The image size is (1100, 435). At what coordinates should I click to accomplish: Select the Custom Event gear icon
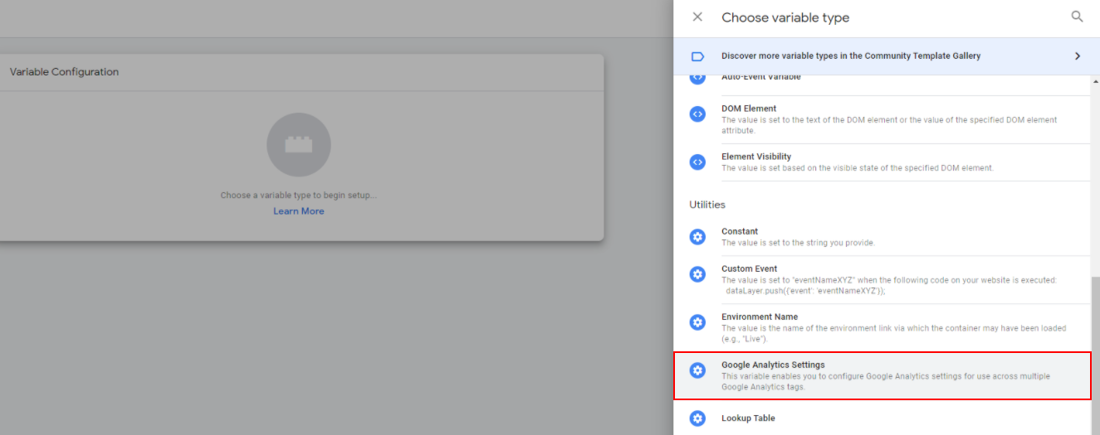pyautogui.click(x=697, y=274)
